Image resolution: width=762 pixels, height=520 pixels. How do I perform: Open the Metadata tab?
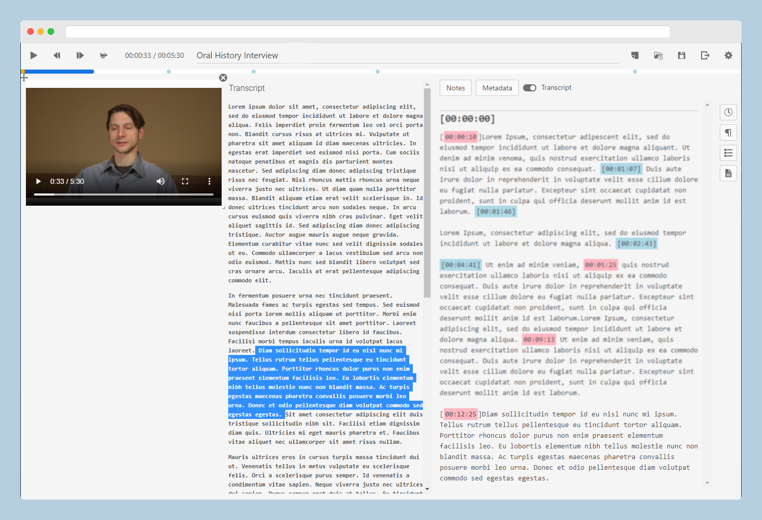tap(497, 88)
